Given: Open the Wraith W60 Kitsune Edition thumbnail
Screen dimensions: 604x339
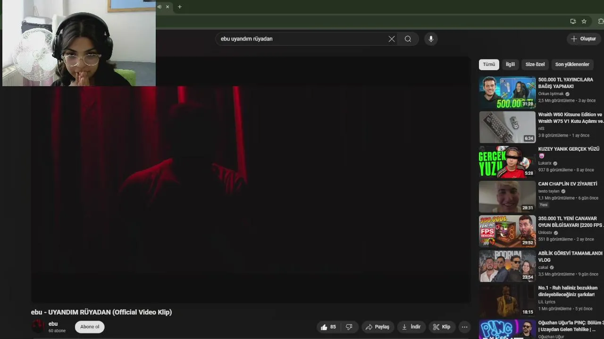Looking at the screenshot, I should [507, 127].
